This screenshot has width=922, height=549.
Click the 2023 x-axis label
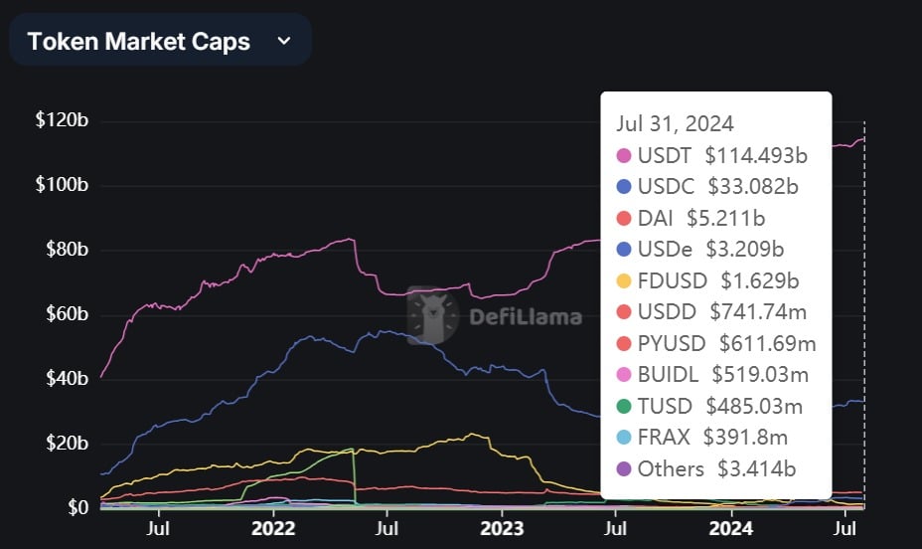[x=502, y=528]
